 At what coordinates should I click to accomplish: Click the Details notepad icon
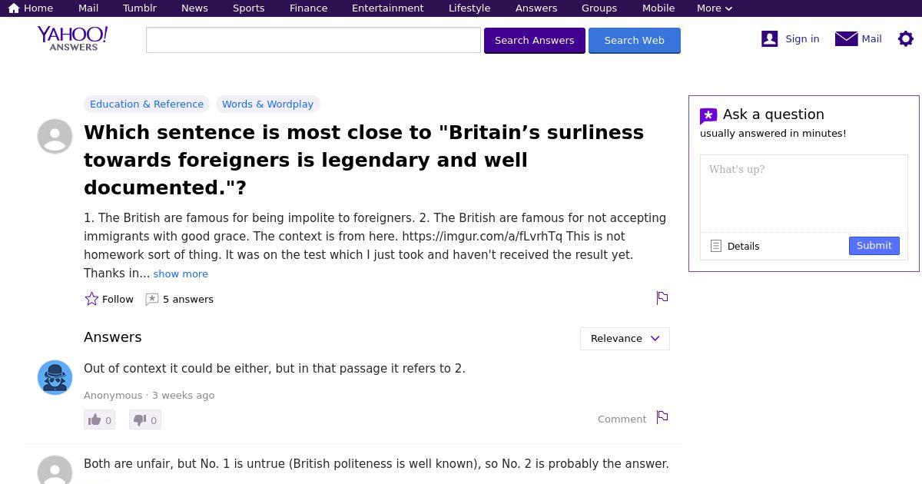coord(716,246)
